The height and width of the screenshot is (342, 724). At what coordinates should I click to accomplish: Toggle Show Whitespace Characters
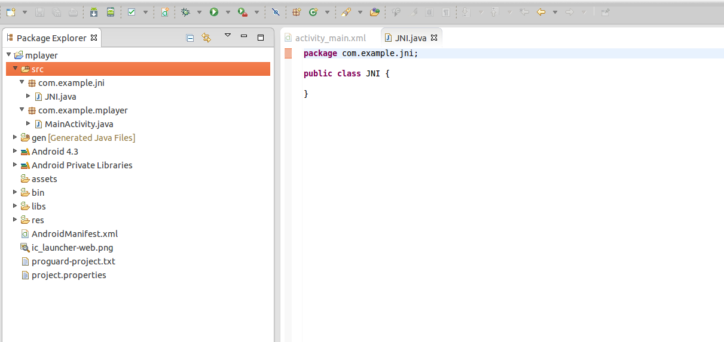pos(446,12)
